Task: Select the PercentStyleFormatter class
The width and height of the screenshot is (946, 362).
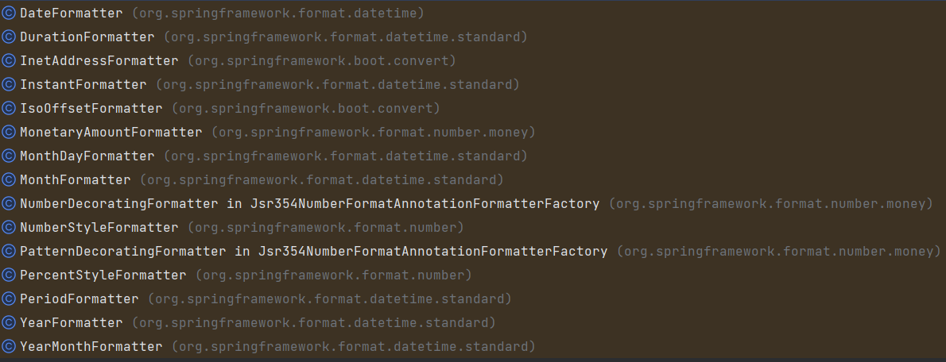Action: 473,275
